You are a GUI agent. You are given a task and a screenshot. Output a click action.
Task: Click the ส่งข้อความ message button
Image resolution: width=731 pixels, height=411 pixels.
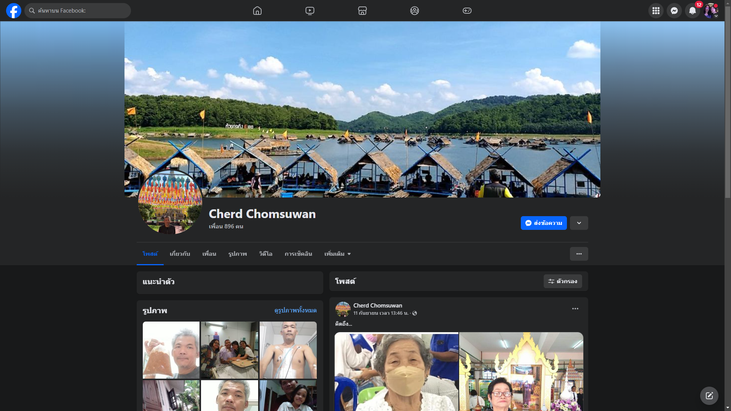[544, 223]
